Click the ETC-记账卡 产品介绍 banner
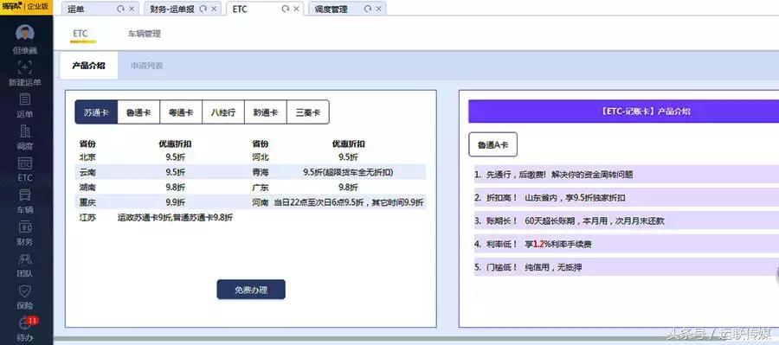Viewport: 779px width, 345px height. point(623,112)
